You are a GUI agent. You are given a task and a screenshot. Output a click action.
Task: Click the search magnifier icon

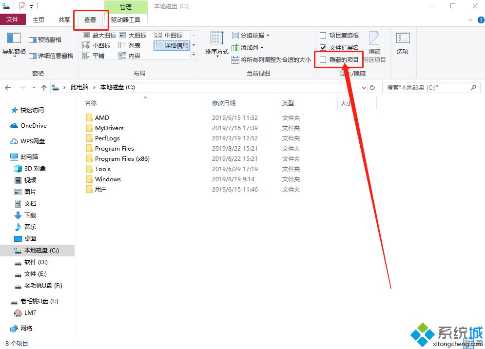[473, 88]
